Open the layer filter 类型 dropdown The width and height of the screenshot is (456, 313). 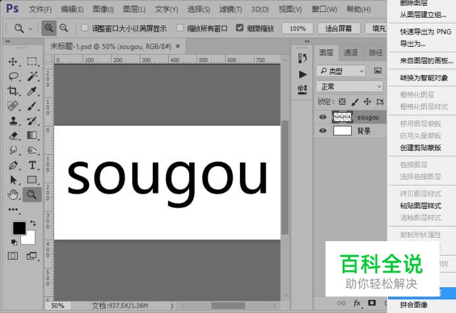tap(341, 71)
